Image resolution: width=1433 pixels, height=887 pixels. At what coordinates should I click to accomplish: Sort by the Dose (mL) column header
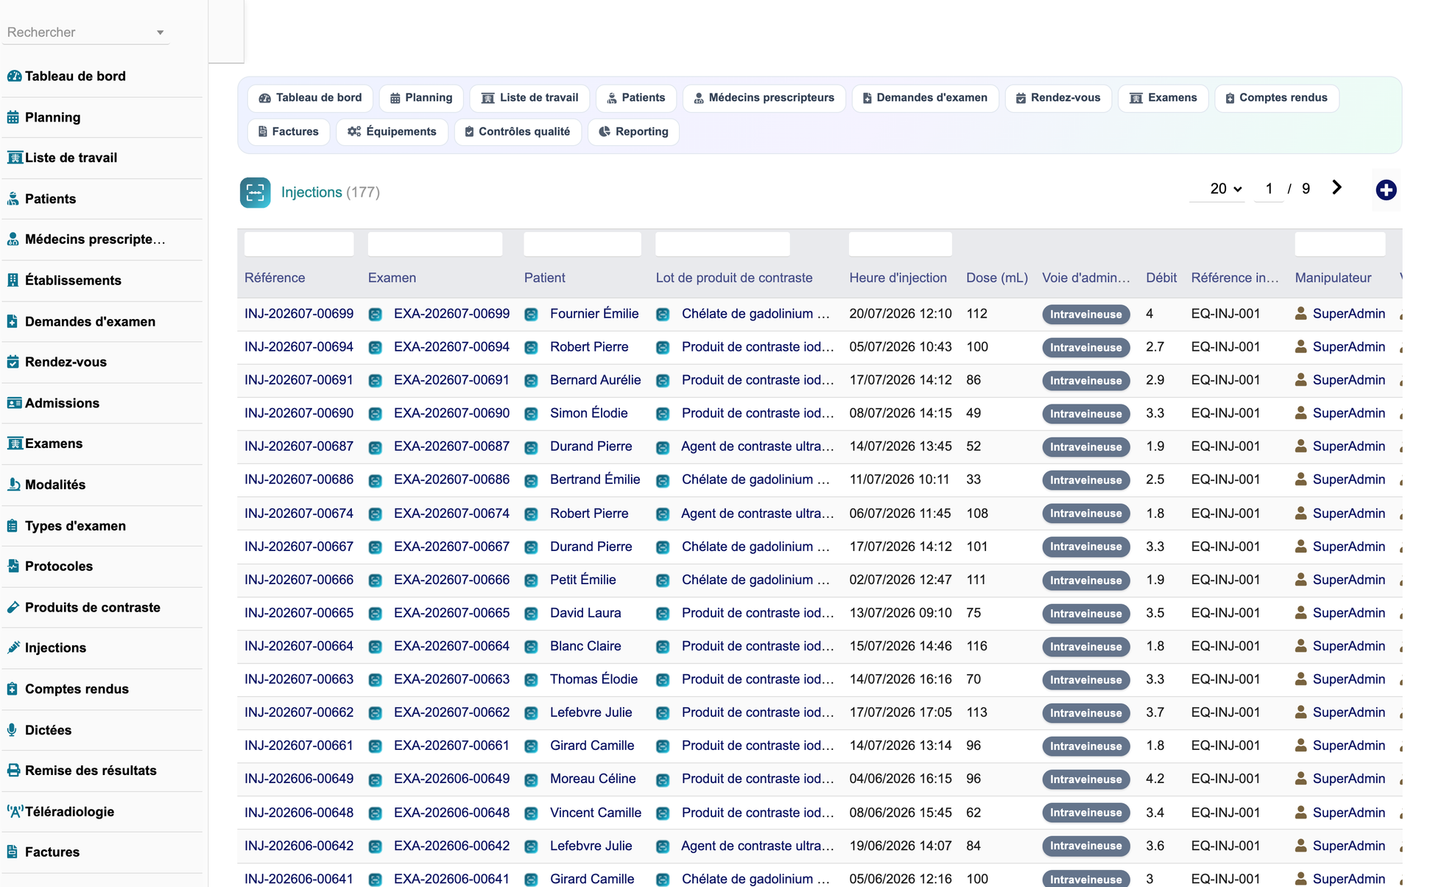click(x=996, y=278)
